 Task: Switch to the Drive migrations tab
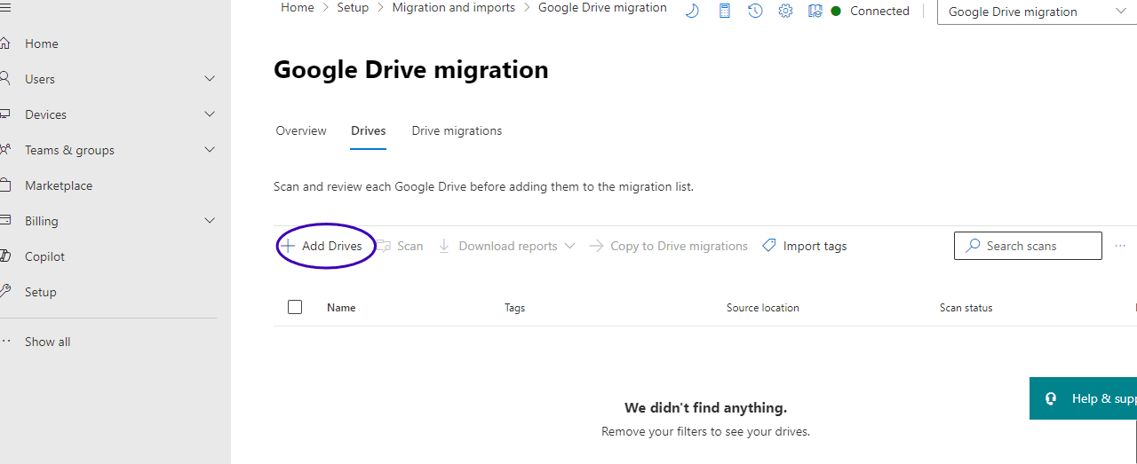[x=457, y=130]
